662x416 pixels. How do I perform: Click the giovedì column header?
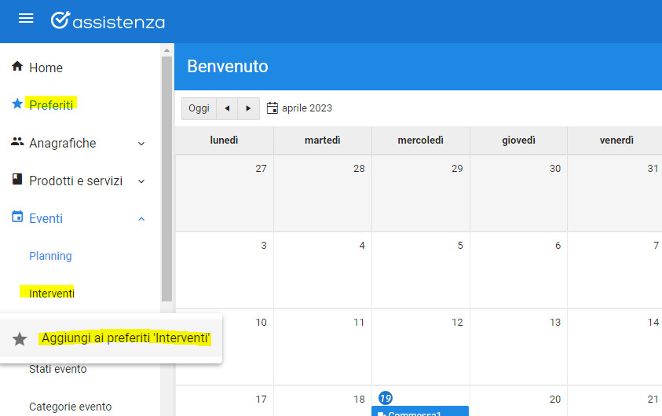coord(518,140)
